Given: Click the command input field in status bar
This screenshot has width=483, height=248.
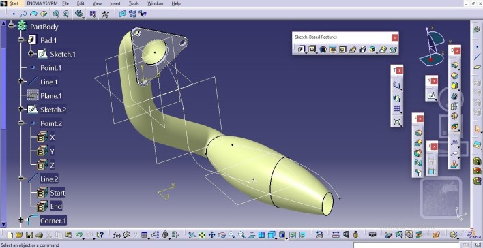Looking at the screenshot, I should click(406, 245).
